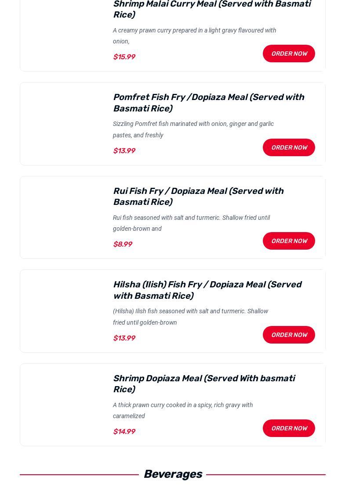This screenshot has height=487, width=345.
Task: Click the creamy prawn curry description
Action: pos(194,36)
